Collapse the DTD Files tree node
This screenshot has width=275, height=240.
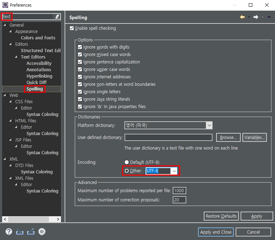coord(11,165)
